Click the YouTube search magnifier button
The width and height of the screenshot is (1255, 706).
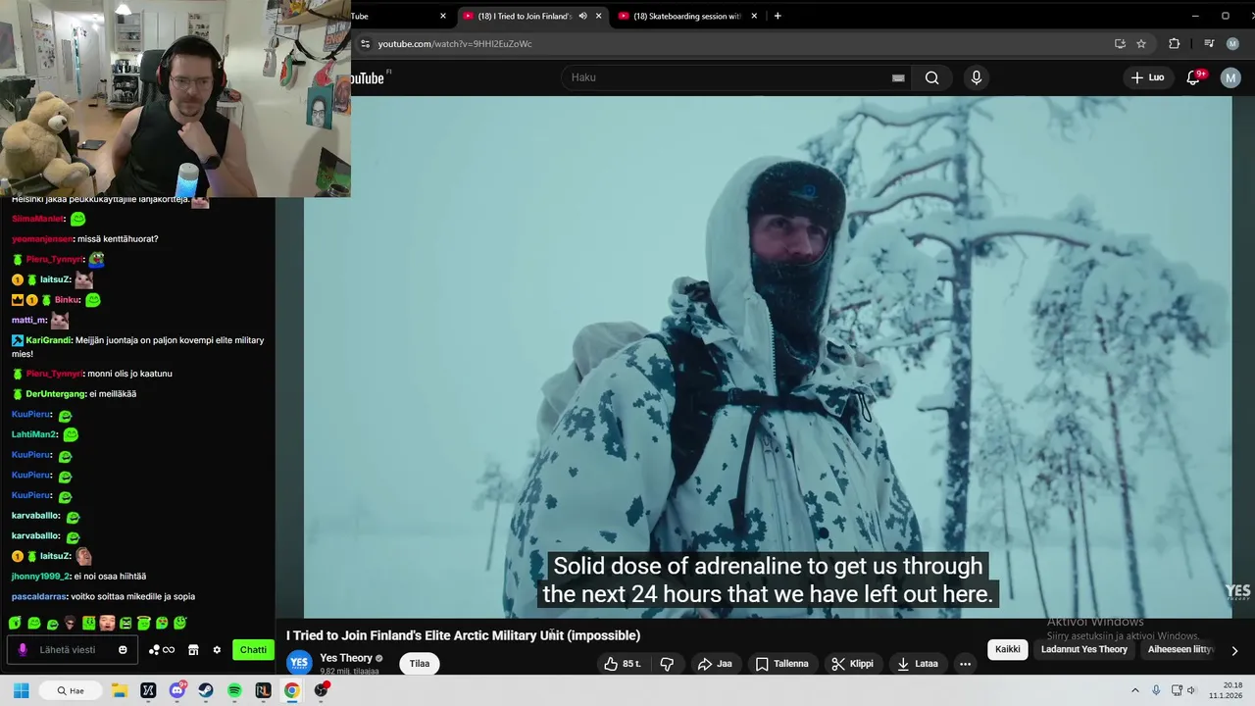pyautogui.click(x=931, y=77)
